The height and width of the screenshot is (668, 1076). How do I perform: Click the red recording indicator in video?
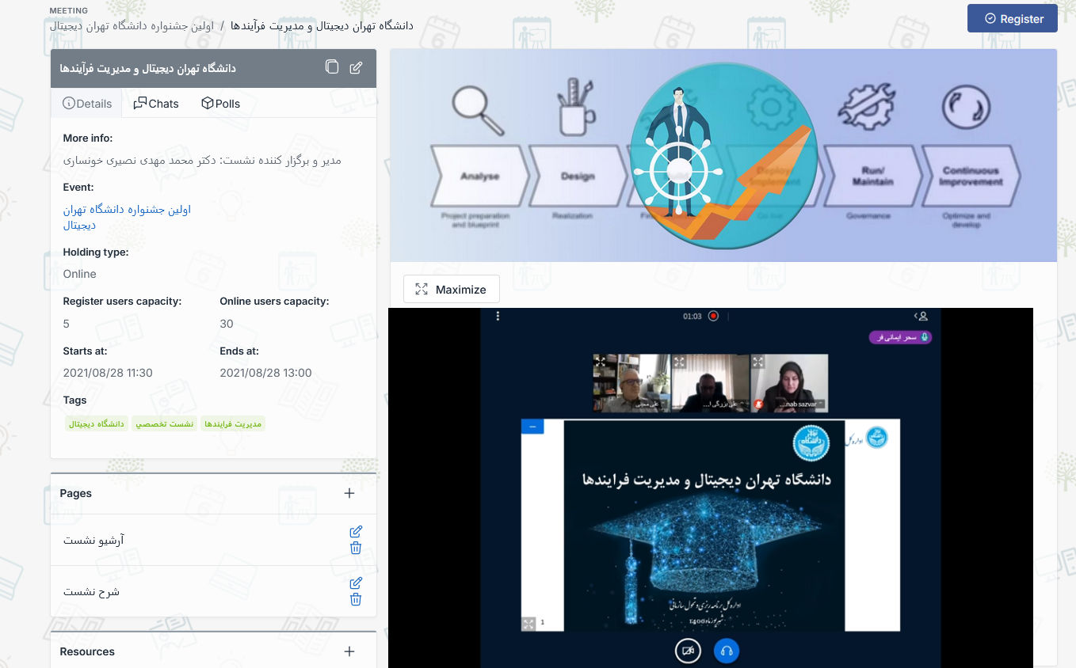[x=713, y=316]
